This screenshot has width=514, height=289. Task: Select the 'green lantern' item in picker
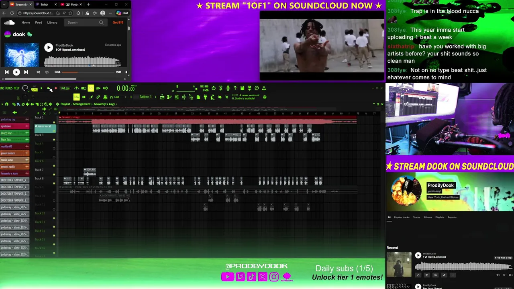pyautogui.click(x=14, y=153)
